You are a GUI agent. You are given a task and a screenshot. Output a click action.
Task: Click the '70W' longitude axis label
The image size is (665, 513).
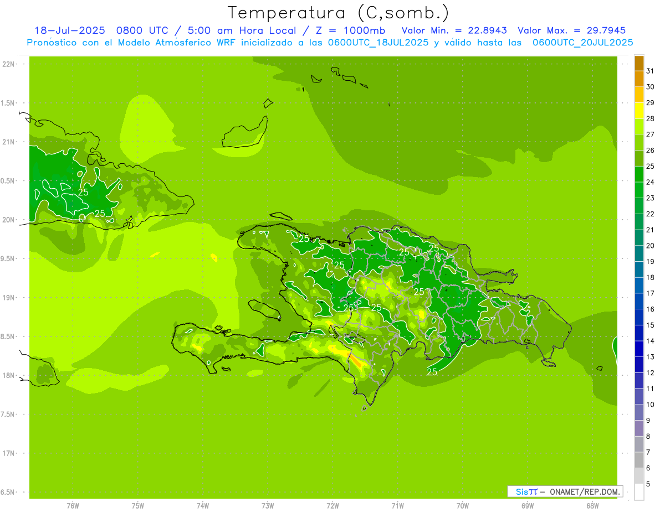click(x=463, y=506)
